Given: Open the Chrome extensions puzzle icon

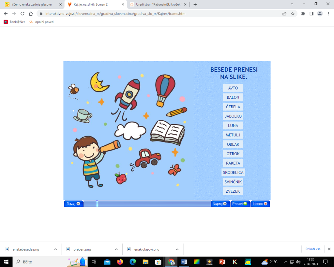Looking at the screenshot, I should pos(303,14).
